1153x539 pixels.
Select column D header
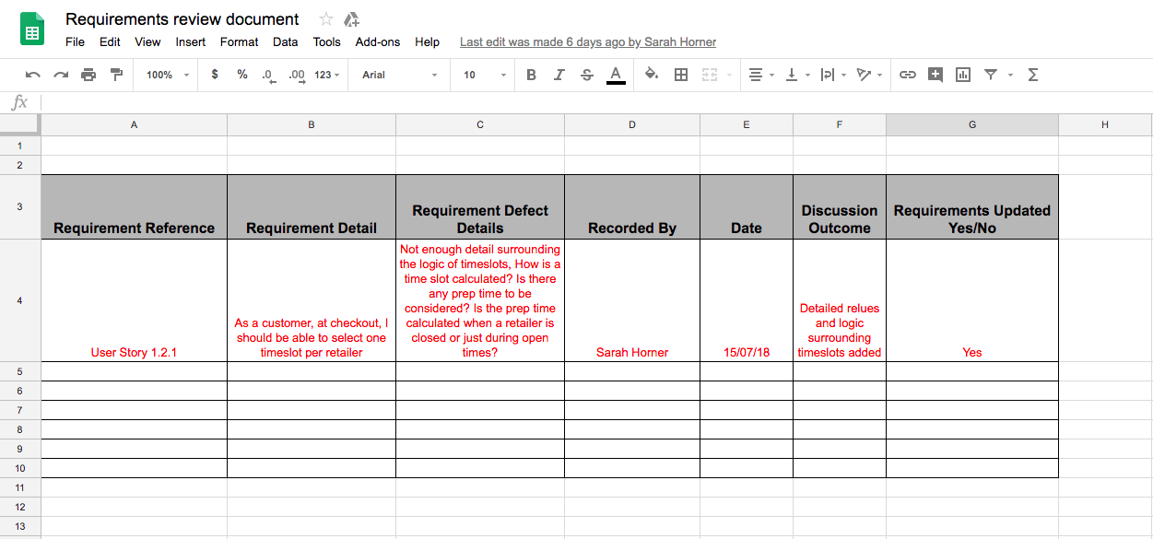point(632,124)
